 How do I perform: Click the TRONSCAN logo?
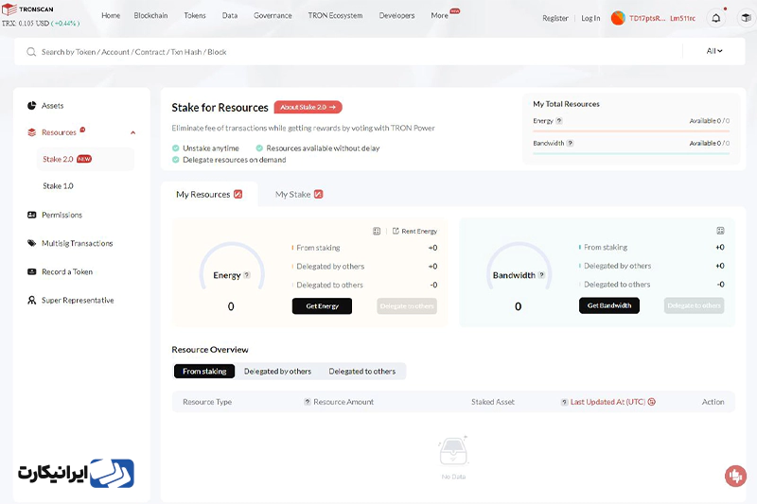click(x=28, y=9)
